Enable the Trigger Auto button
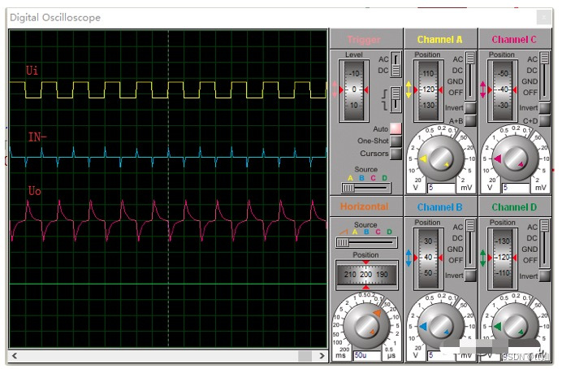Image resolution: width=562 pixels, height=369 pixels. click(396, 128)
